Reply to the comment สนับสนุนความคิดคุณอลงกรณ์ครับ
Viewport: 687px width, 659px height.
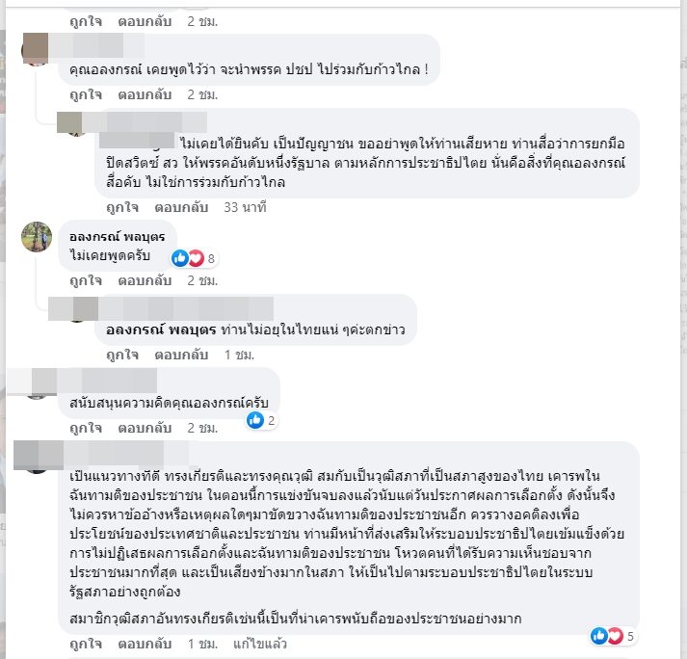pos(145,428)
